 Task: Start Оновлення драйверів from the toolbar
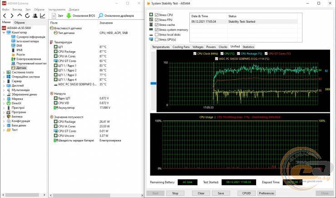116,15
